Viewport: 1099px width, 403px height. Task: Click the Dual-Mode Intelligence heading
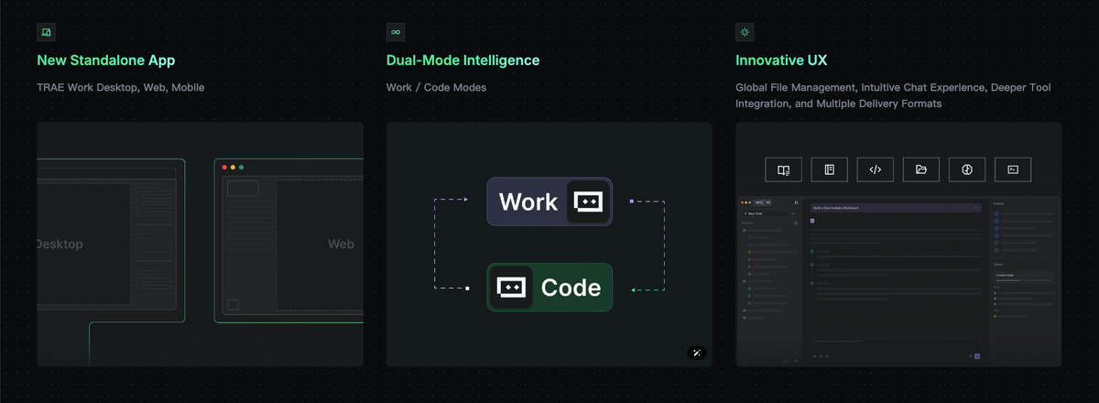(x=463, y=60)
